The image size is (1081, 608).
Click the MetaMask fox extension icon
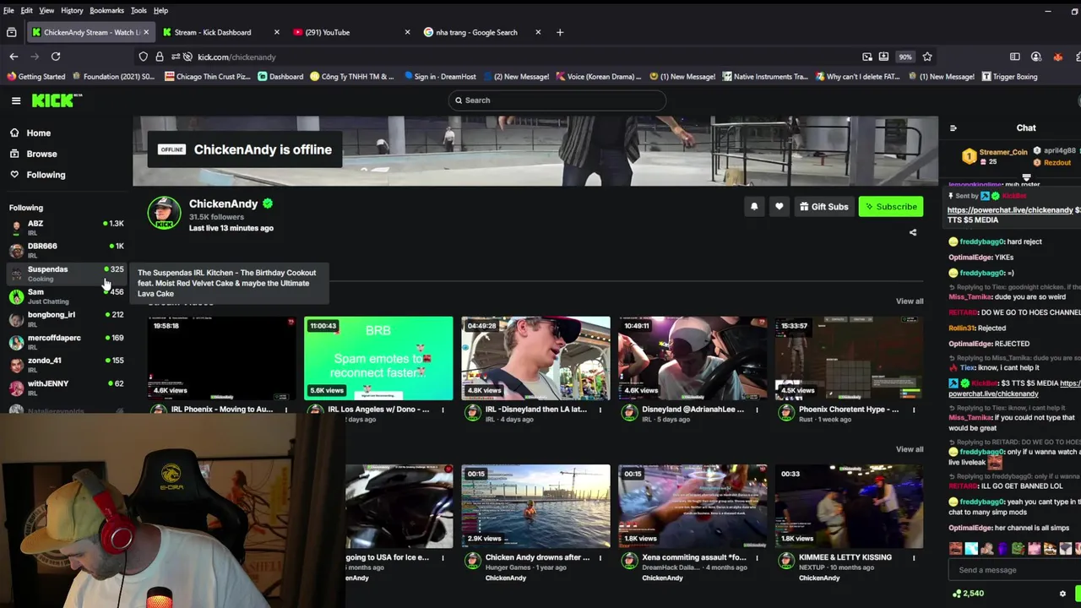(1057, 57)
